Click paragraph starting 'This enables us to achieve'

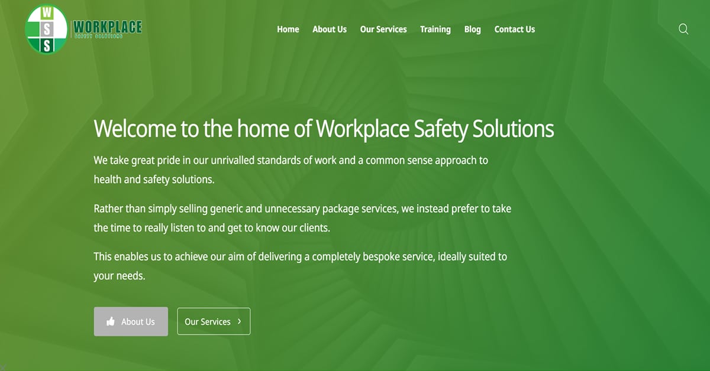click(301, 266)
